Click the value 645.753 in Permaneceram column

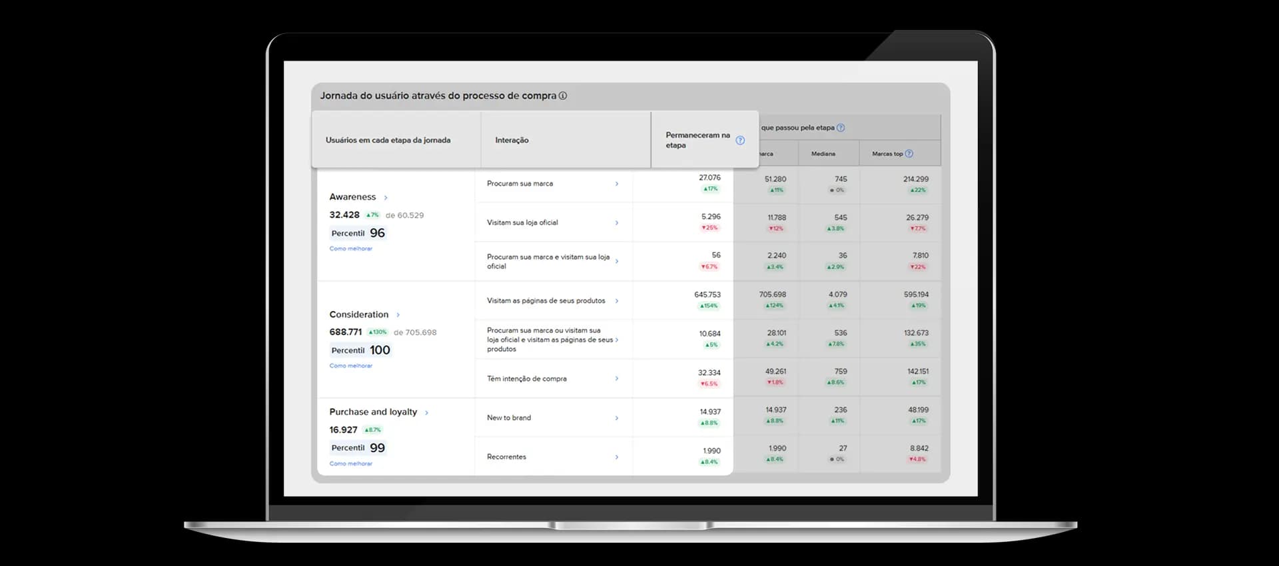coord(707,295)
